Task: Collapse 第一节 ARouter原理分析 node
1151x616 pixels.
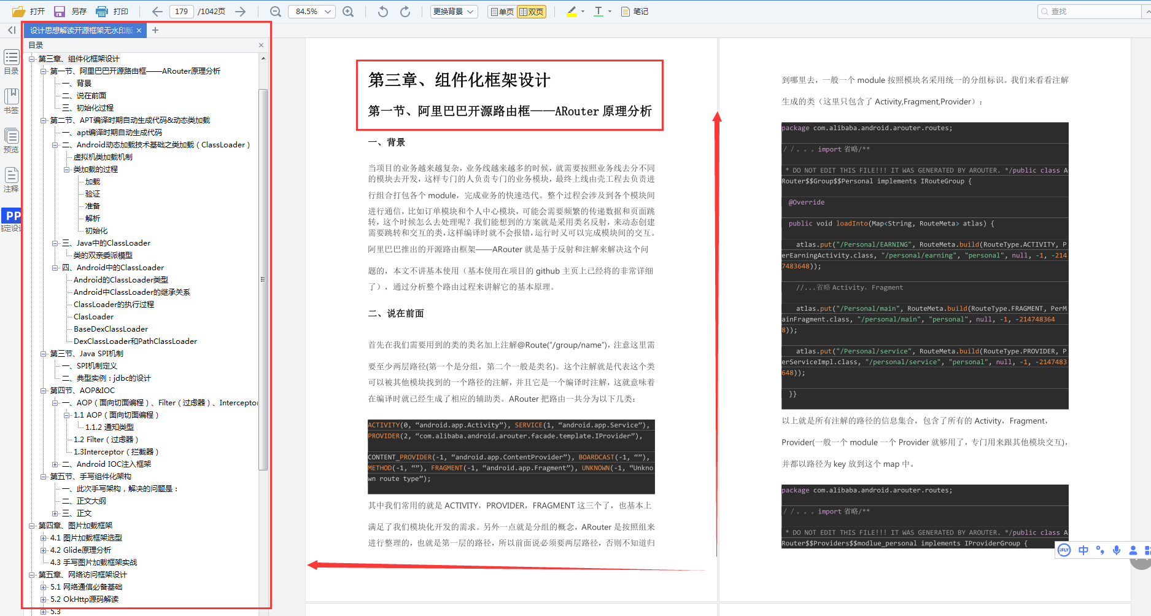Action: (x=44, y=71)
